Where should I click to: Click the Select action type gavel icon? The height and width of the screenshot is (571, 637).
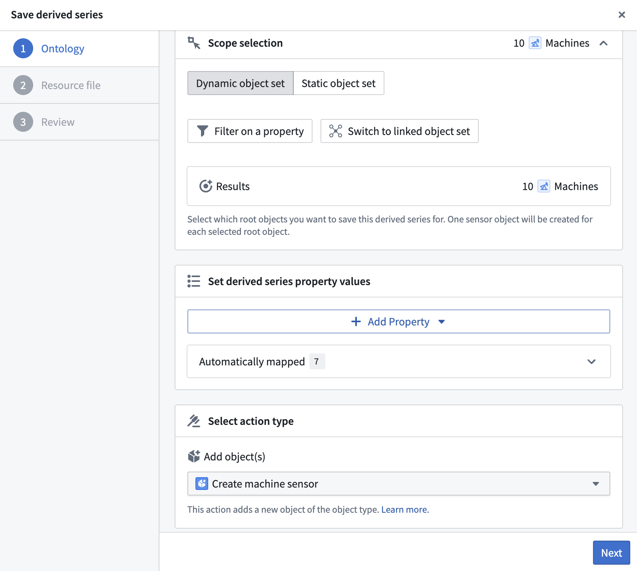click(x=194, y=421)
